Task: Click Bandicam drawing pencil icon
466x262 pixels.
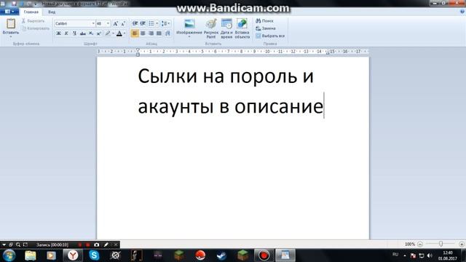Action: 106,245
